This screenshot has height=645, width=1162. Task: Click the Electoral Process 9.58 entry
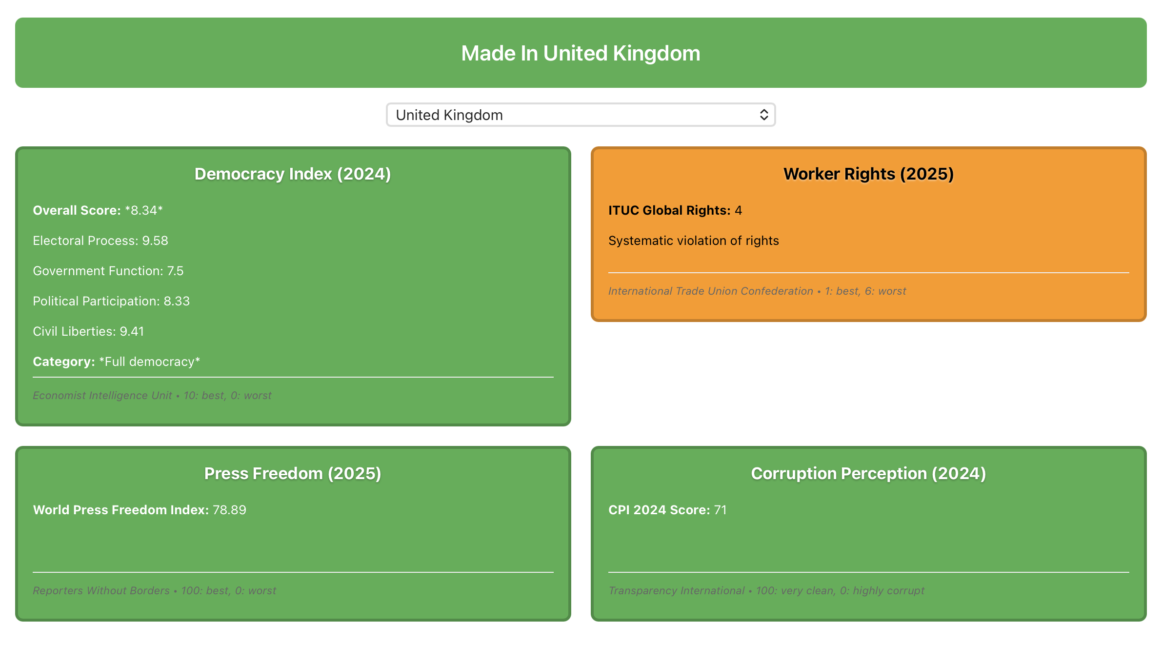[x=100, y=241]
